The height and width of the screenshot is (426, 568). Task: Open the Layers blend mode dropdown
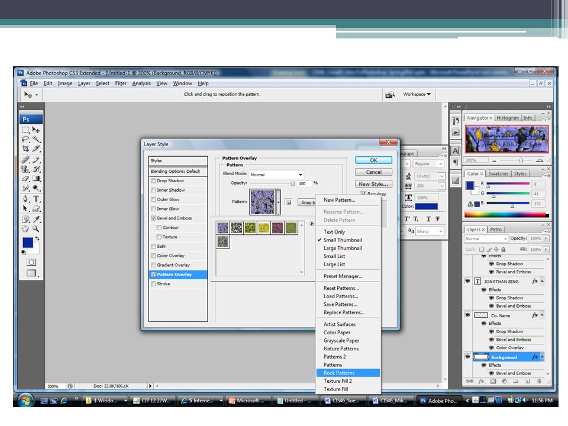pyautogui.click(x=486, y=238)
